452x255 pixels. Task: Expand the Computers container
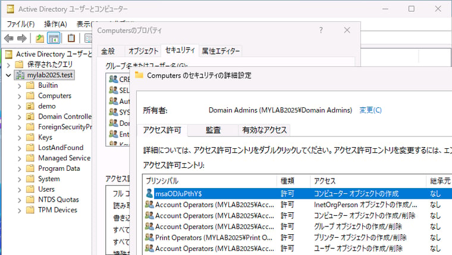19,96
